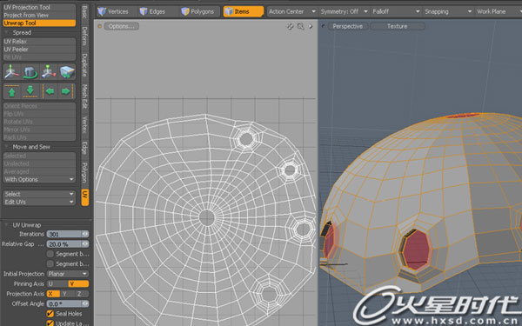The width and height of the screenshot is (522, 326).
Task: Click the UV Projection Tool button
Action: pyautogui.click(x=39, y=7)
